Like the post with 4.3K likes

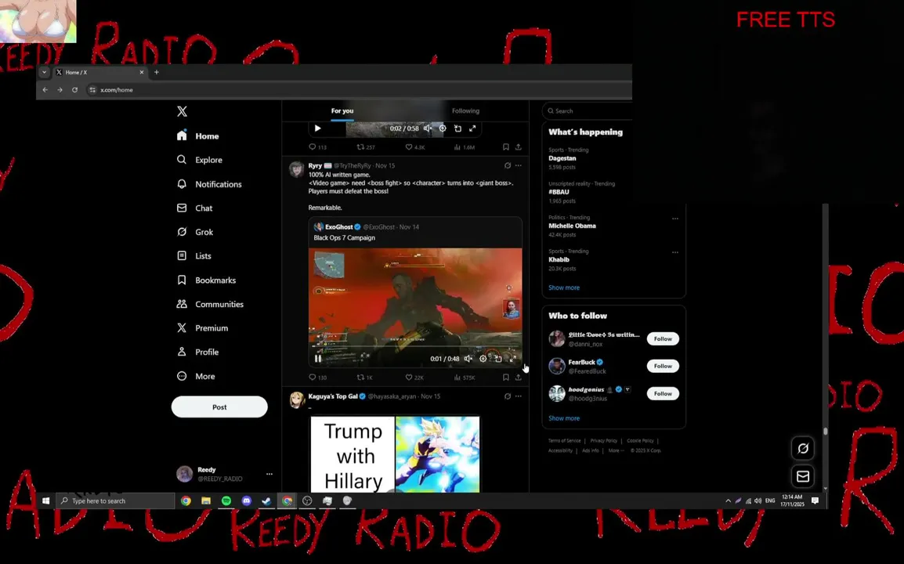415,147
